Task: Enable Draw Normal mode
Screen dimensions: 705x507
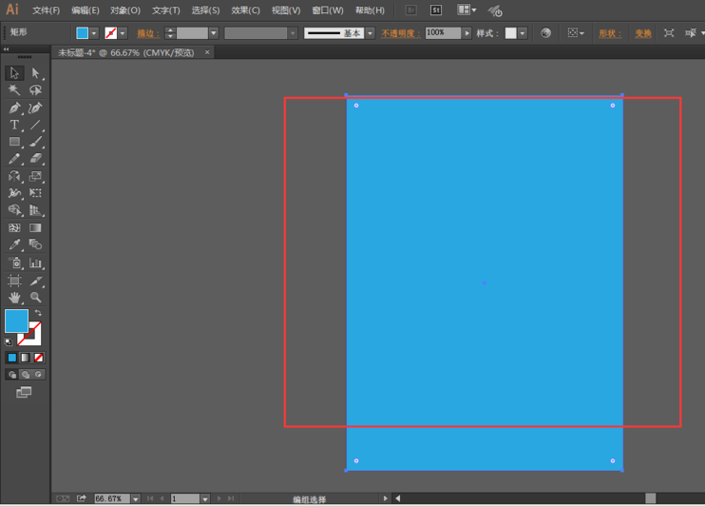Action: (x=12, y=375)
